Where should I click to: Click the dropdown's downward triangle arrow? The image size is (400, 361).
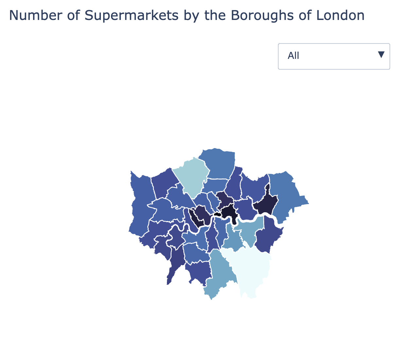[x=381, y=55]
